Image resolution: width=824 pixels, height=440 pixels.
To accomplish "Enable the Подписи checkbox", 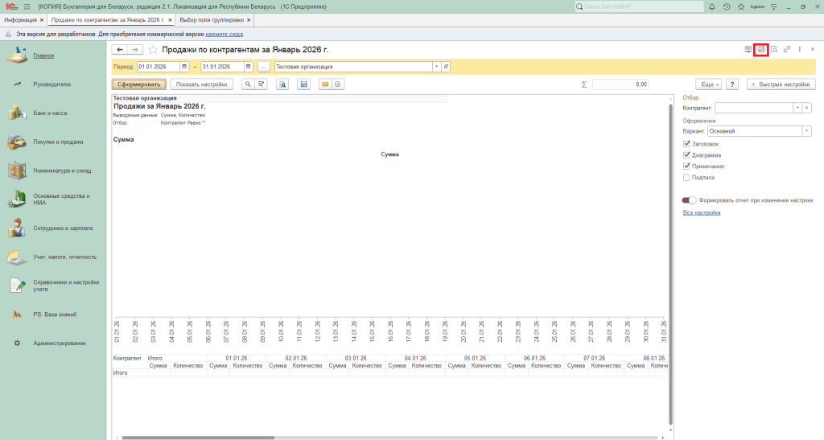I will pyautogui.click(x=686, y=177).
